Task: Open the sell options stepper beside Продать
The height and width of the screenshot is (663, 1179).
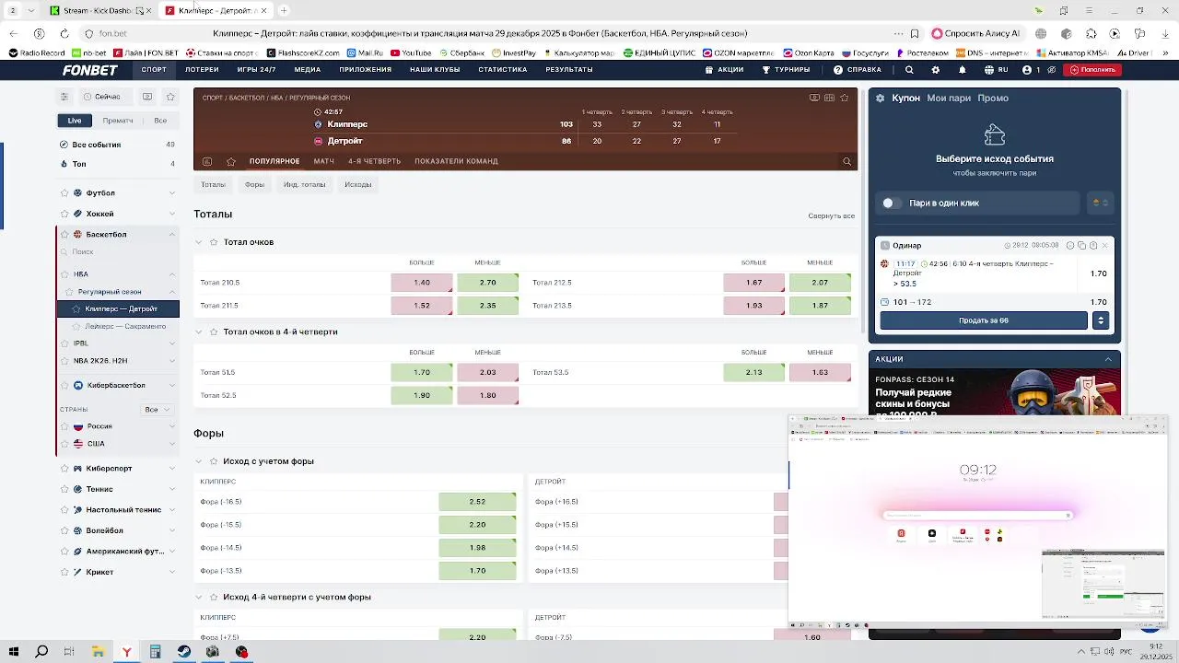Action: [1100, 320]
